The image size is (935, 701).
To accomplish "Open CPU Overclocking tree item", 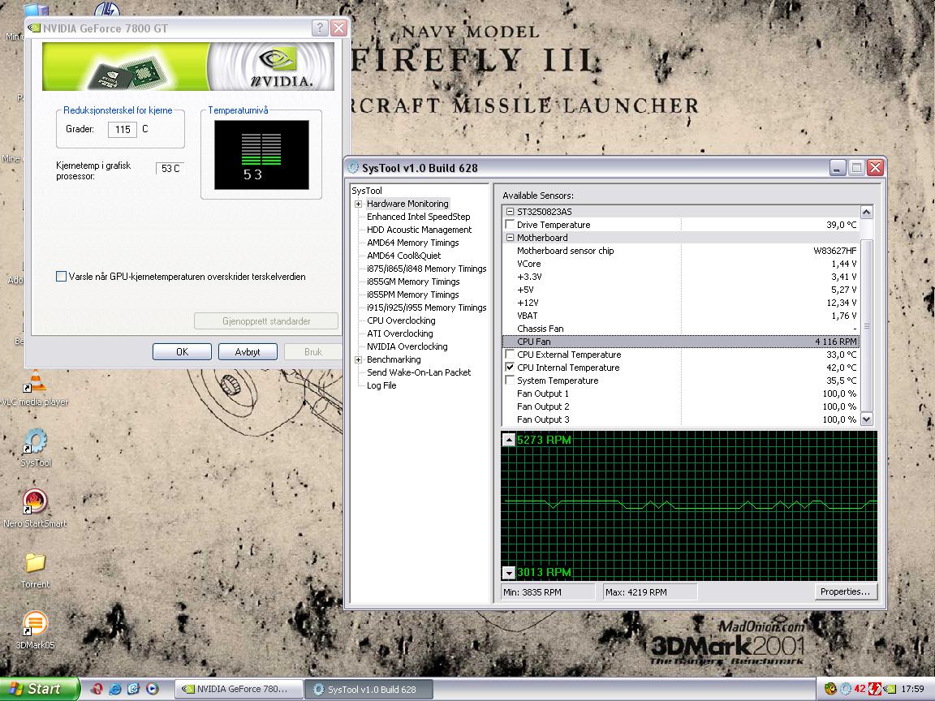I will [x=401, y=320].
